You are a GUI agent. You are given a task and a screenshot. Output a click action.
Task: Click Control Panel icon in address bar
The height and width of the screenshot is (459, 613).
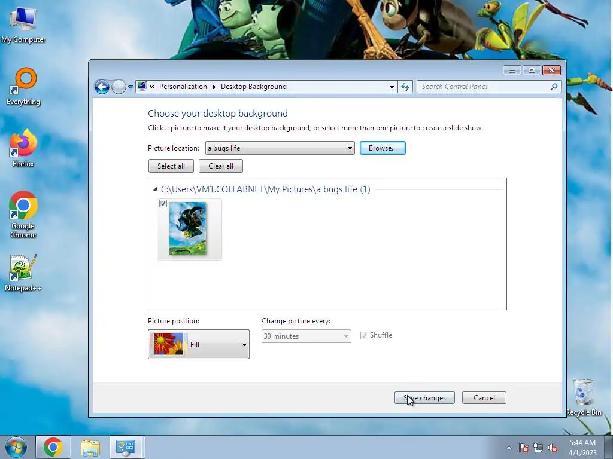pos(142,86)
